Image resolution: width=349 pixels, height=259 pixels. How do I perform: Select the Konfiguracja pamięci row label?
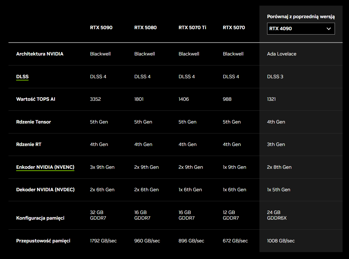click(40, 218)
